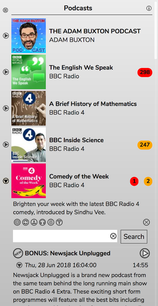This screenshot has width=158, height=306.
Task: Open the info icon beside the Podcasts title
Action: (149, 8)
